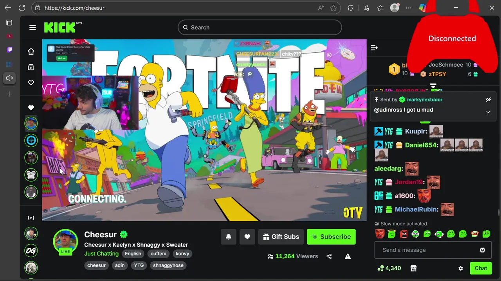Select the shnaggyhose tag
This screenshot has width=501, height=281.
(168, 265)
